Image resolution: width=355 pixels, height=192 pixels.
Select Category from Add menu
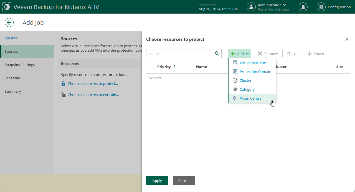click(252, 89)
